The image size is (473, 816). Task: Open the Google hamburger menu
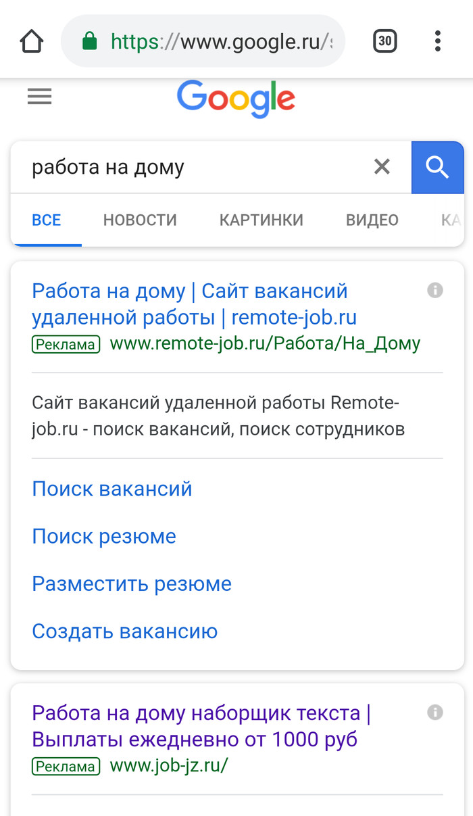click(x=39, y=97)
